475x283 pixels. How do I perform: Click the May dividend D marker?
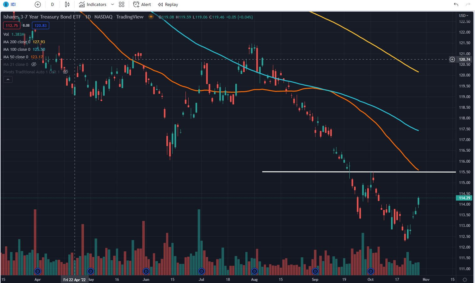tap(91, 271)
